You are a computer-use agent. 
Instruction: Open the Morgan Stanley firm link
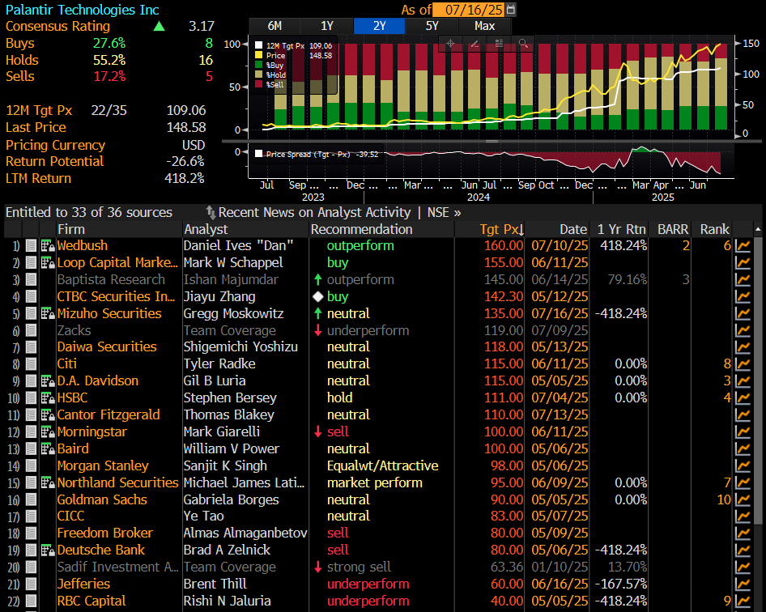(103, 466)
